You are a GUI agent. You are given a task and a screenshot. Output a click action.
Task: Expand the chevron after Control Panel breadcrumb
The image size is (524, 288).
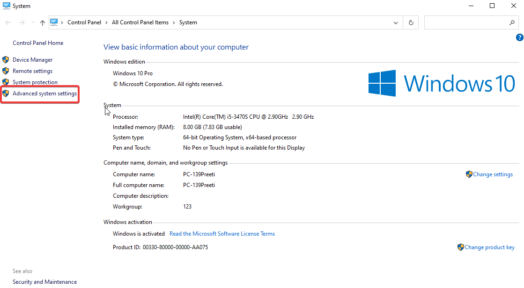107,23
